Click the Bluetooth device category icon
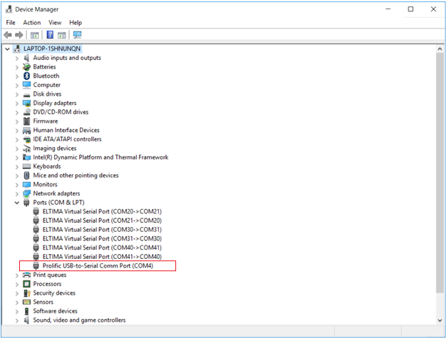 point(27,76)
